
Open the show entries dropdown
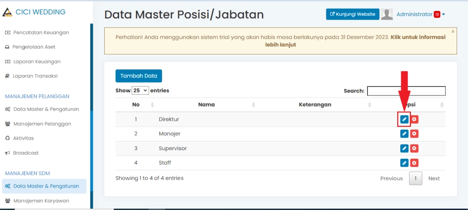coord(140,90)
